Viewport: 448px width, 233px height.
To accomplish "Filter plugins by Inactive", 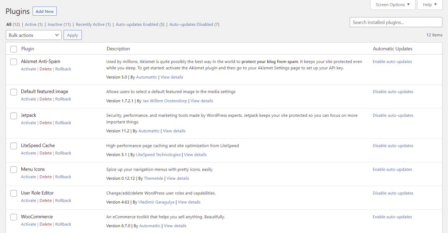I will (x=55, y=25).
